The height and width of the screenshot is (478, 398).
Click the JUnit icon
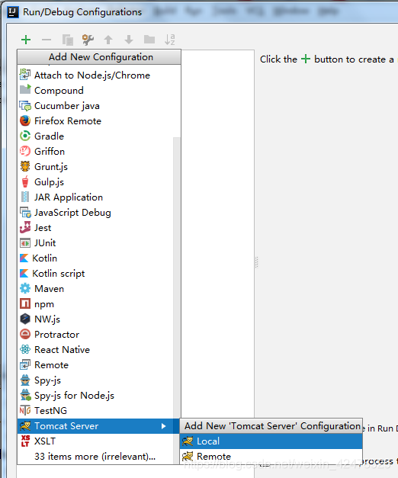tap(25, 243)
